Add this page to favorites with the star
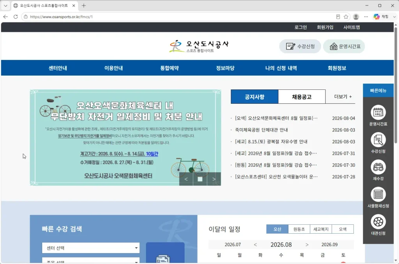The image size is (399, 264). [x=346, y=17]
